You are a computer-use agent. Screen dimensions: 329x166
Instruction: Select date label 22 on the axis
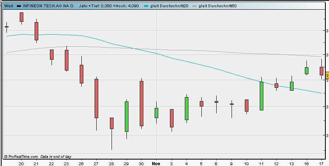pos(52,164)
